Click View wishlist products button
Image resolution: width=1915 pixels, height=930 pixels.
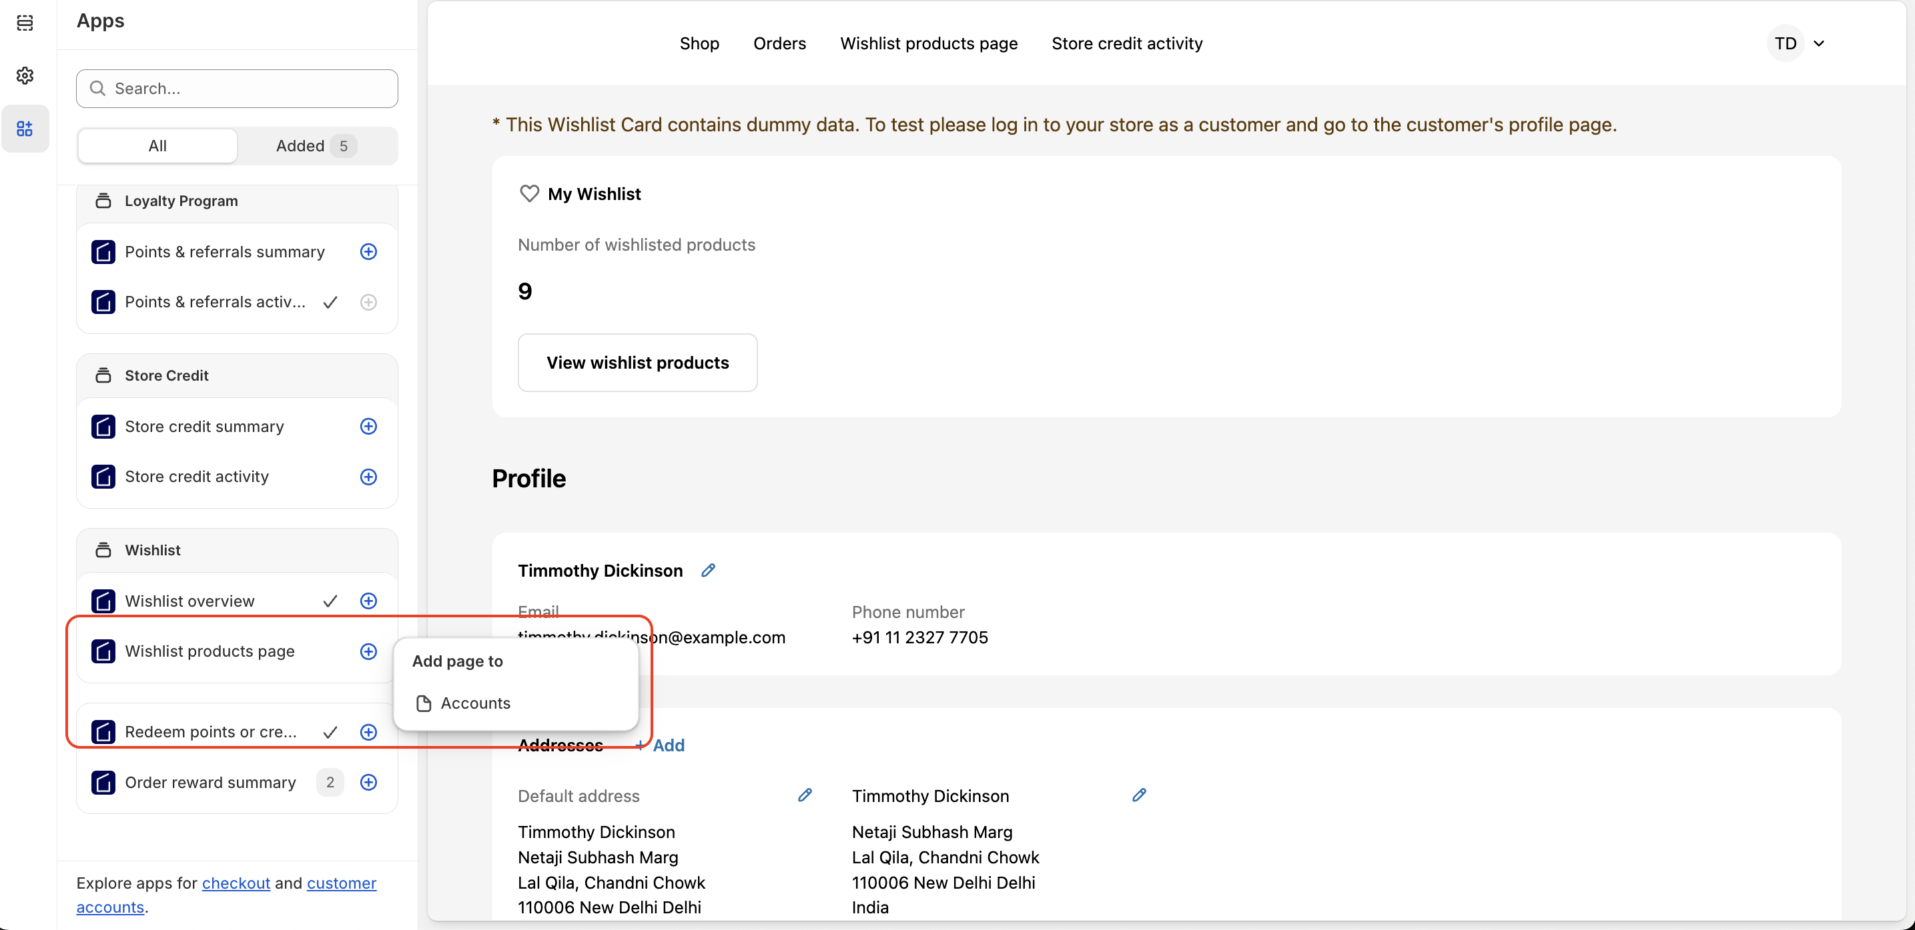[x=637, y=363]
